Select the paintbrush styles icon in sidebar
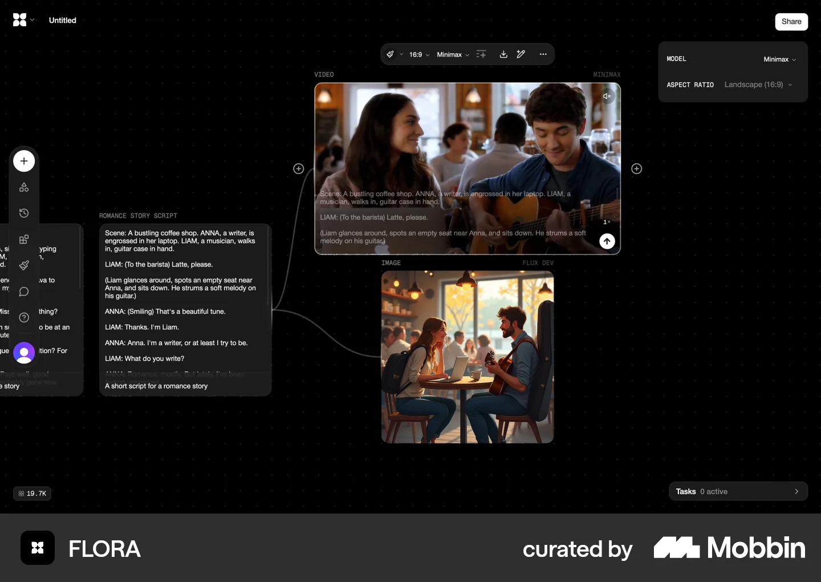821x582 pixels. (24, 265)
